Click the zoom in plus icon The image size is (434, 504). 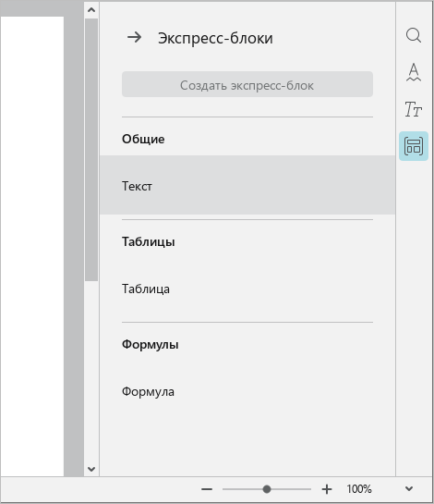tap(327, 489)
